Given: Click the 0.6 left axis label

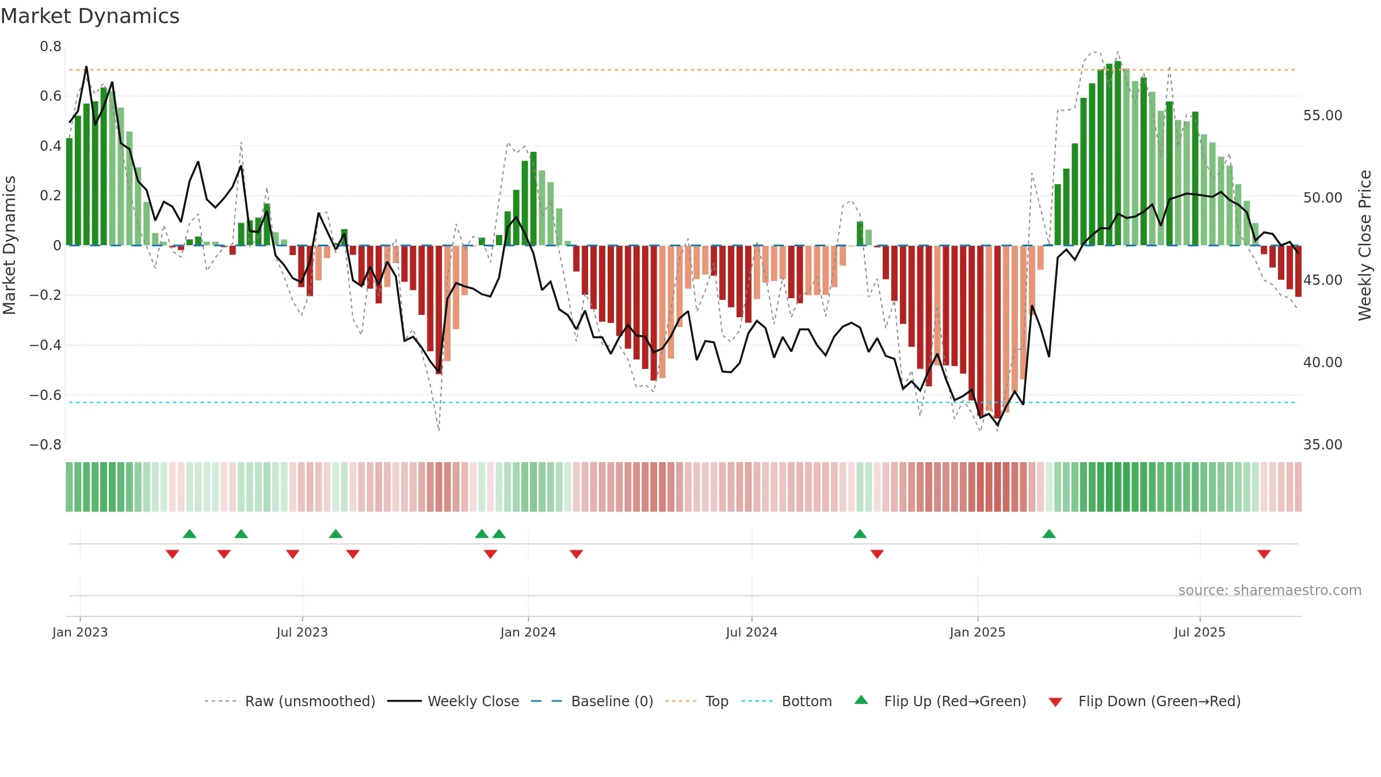Looking at the screenshot, I should click(x=51, y=96).
